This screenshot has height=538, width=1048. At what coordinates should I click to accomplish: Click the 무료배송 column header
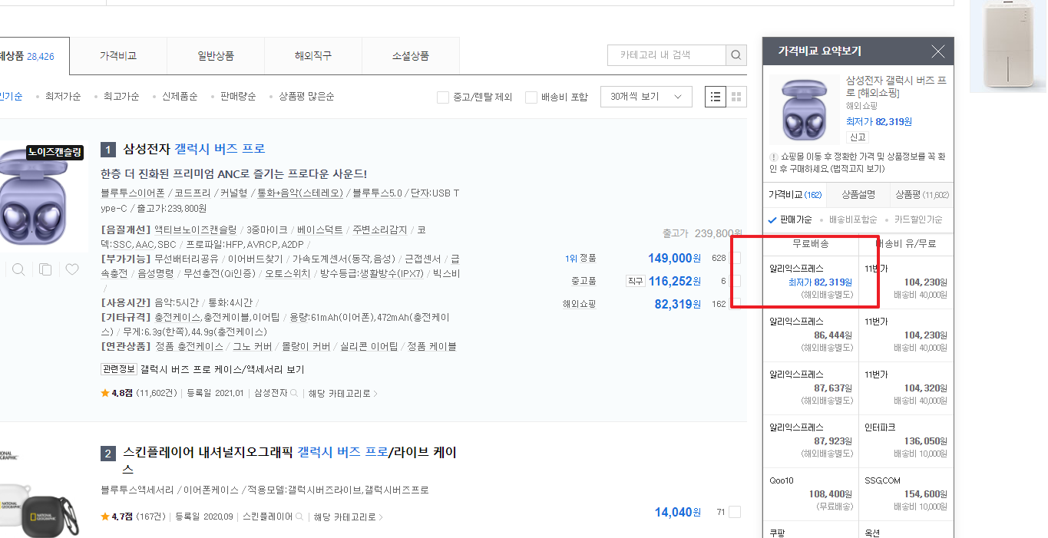[x=811, y=244]
